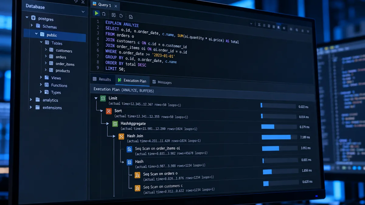This screenshot has width=365, height=205.
Task: Switch to the Query 1 tab
Action: tap(105, 5)
